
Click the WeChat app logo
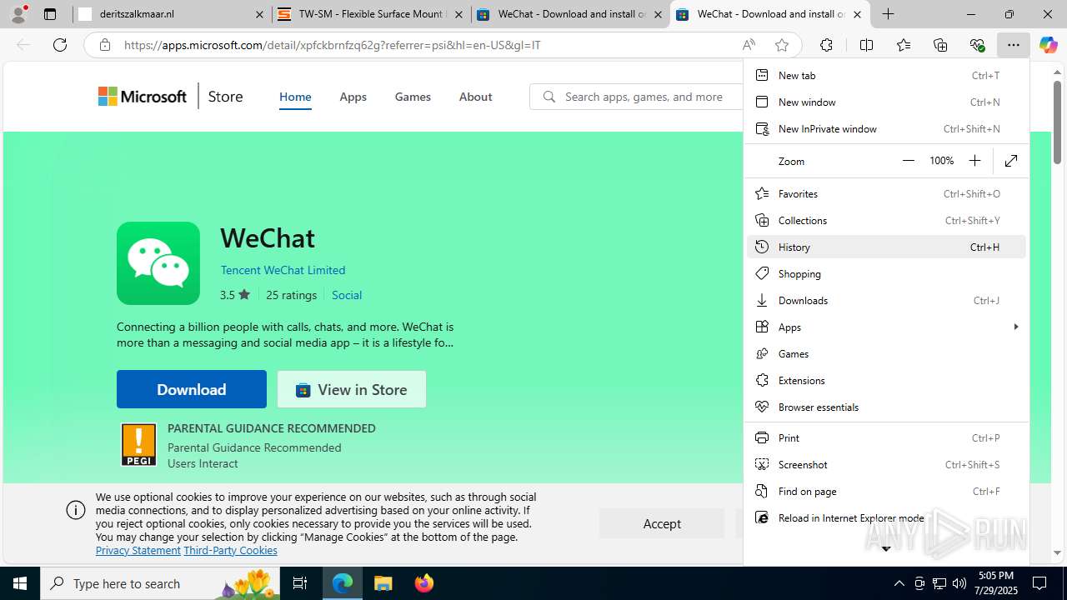click(x=158, y=263)
